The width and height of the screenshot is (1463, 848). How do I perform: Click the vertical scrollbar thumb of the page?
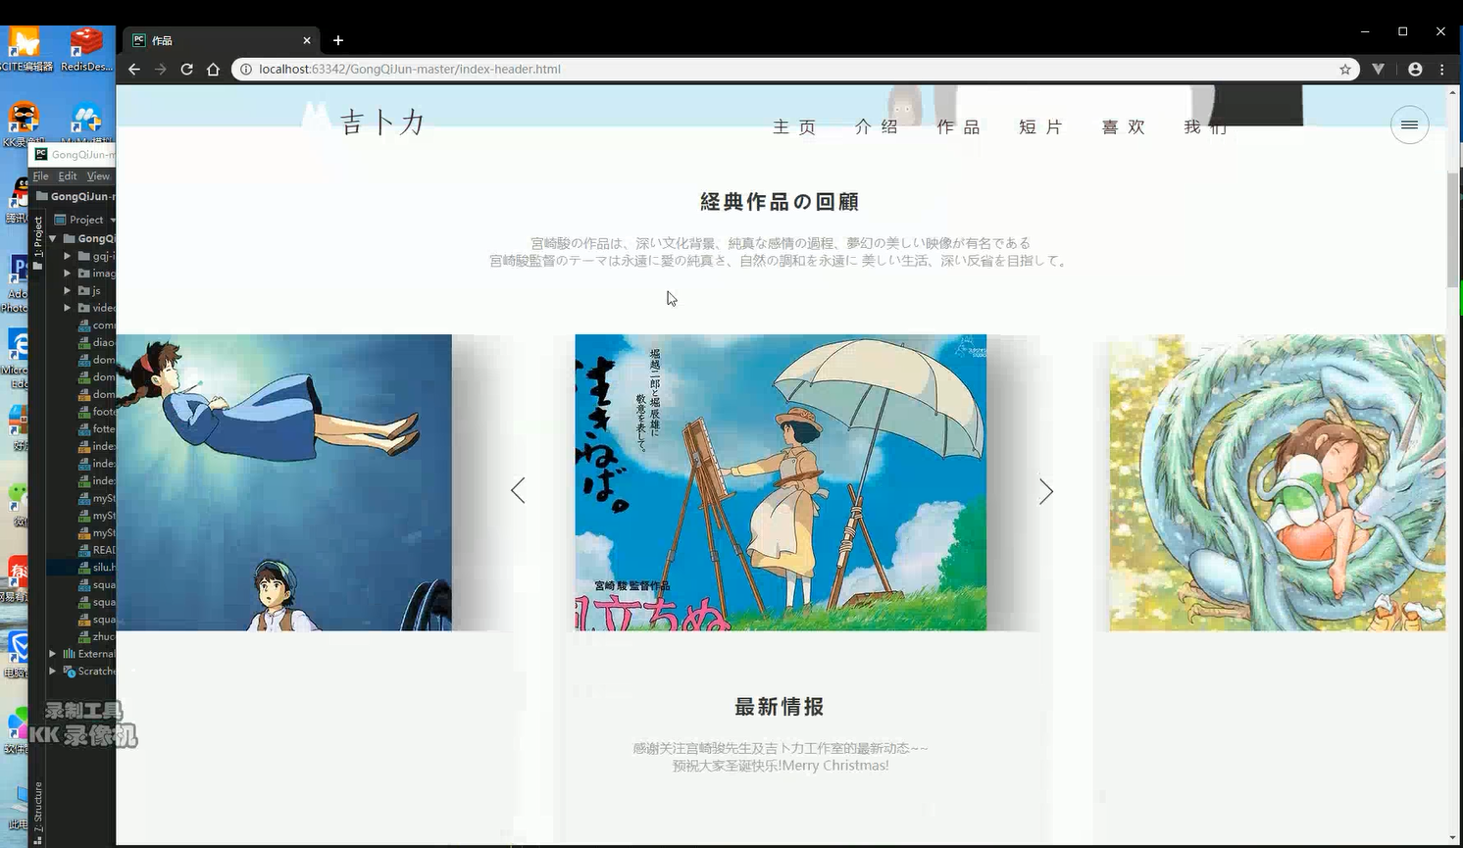pyautogui.click(x=1452, y=230)
